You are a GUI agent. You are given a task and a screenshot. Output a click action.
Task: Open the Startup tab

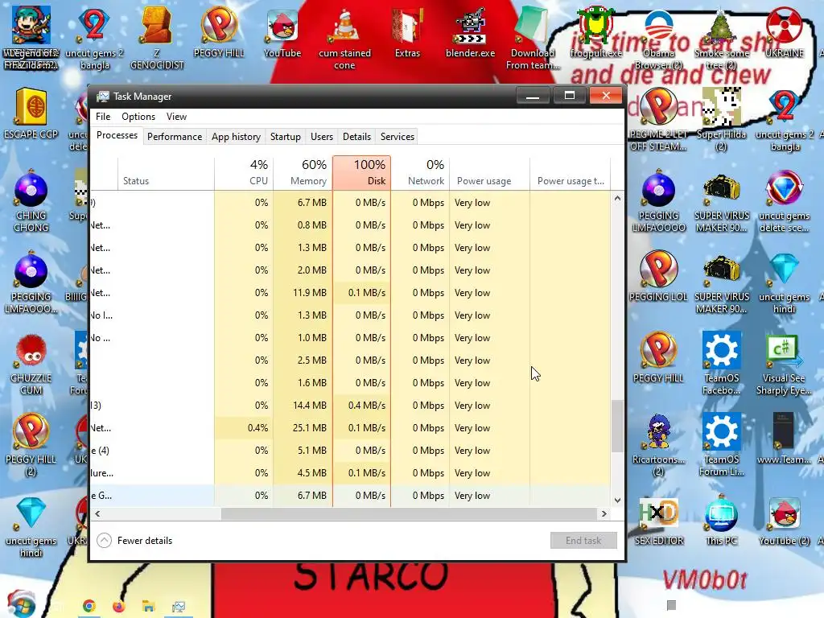click(286, 137)
